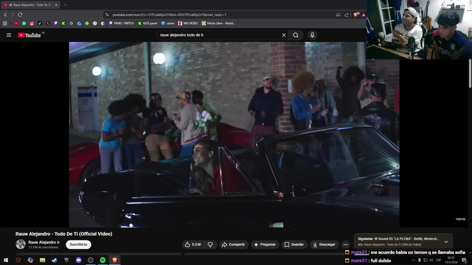Launch Epic Games from taskbar
The height and width of the screenshot is (265, 472).
[66, 260]
